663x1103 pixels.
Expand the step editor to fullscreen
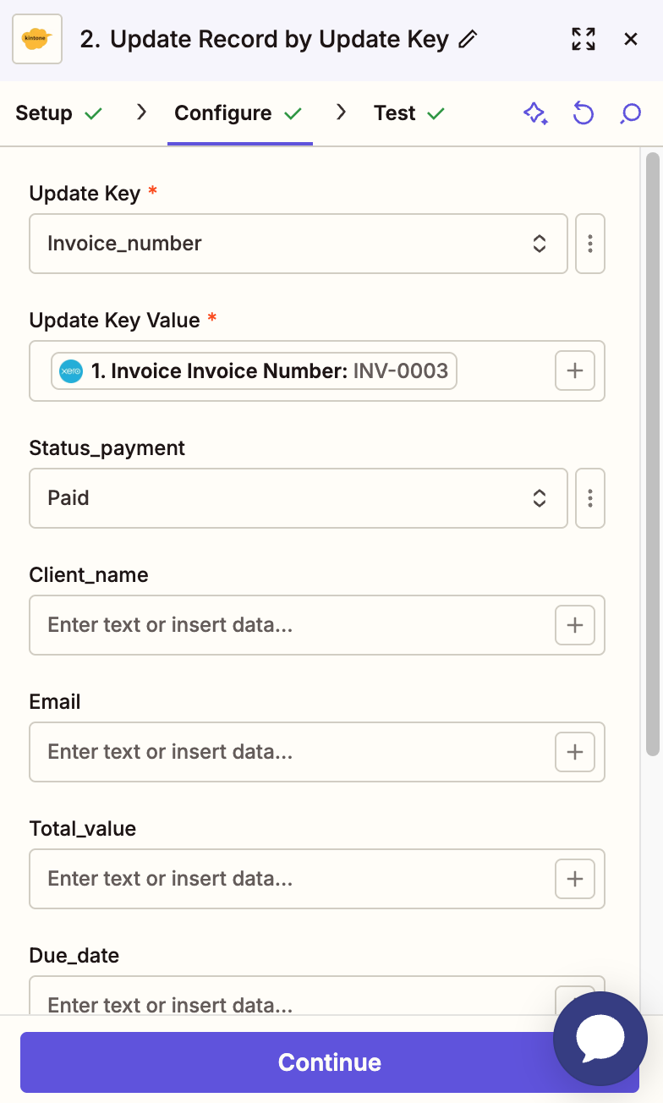[583, 38]
